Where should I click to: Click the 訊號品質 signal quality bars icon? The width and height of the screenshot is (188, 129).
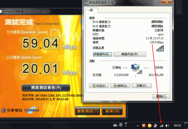coord(160,48)
